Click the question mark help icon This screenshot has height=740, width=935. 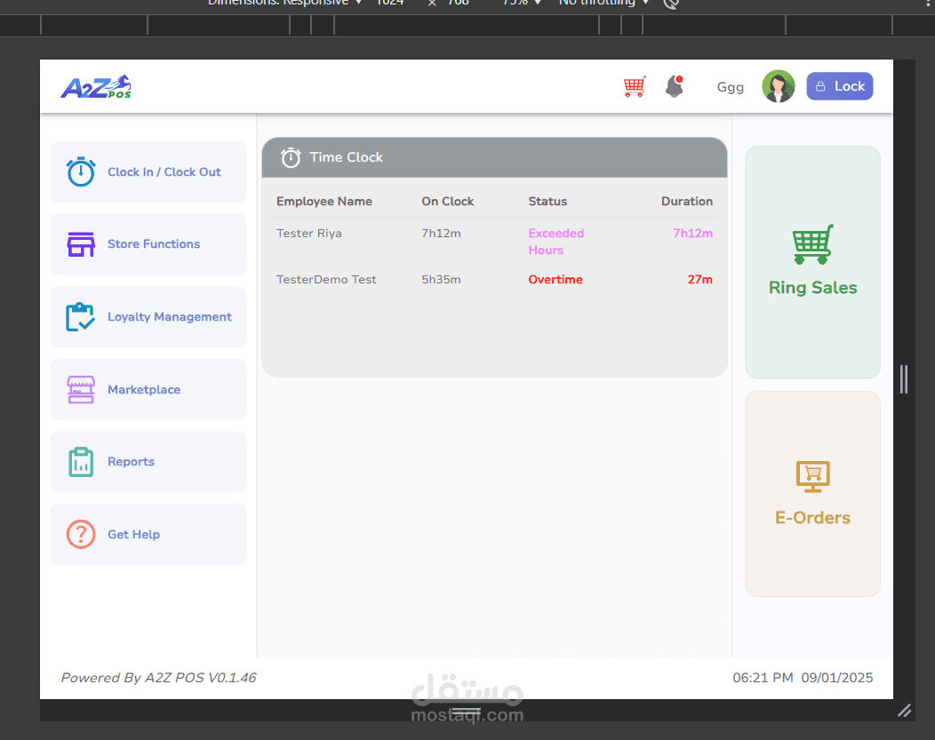click(x=81, y=535)
